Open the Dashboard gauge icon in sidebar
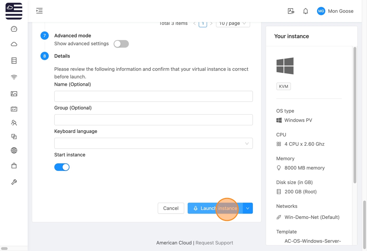This screenshot has height=251, width=367. pyautogui.click(x=14, y=29)
